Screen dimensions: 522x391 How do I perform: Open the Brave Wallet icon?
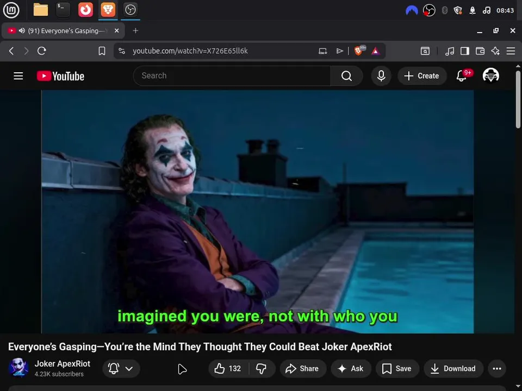pyautogui.click(x=480, y=51)
